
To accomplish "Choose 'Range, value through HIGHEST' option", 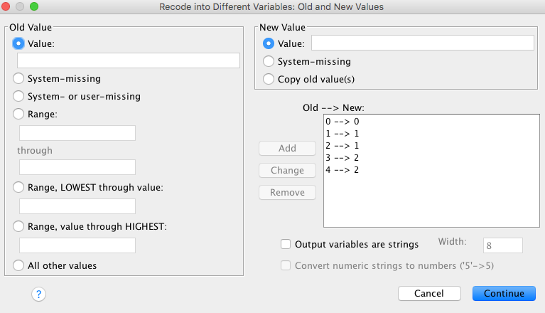I will tap(18, 227).
